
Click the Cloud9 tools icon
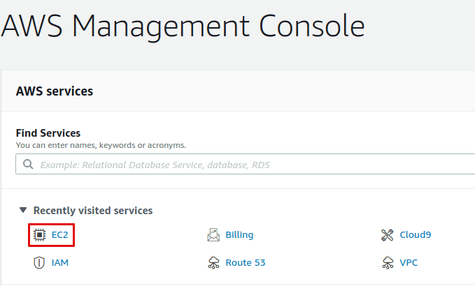pos(388,235)
